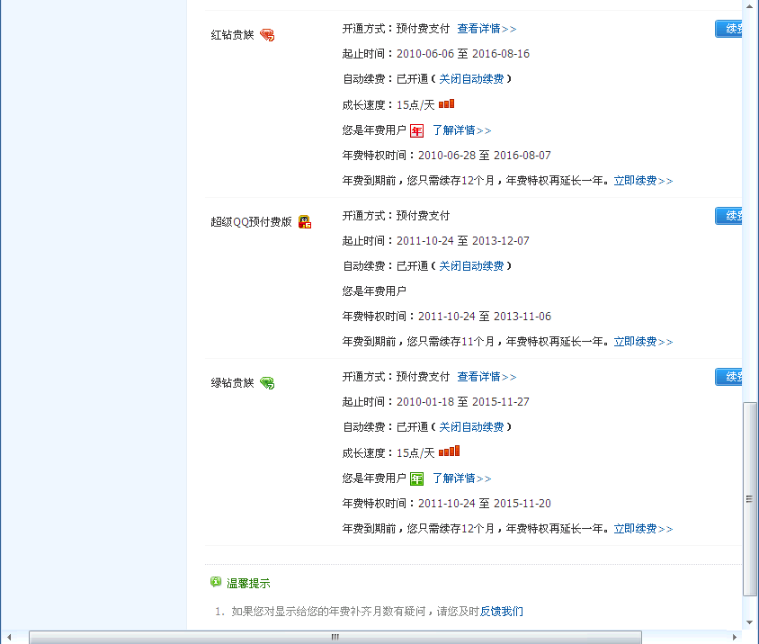Click the blue 续费 button for 超级QQ预付费版

pos(728,216)
